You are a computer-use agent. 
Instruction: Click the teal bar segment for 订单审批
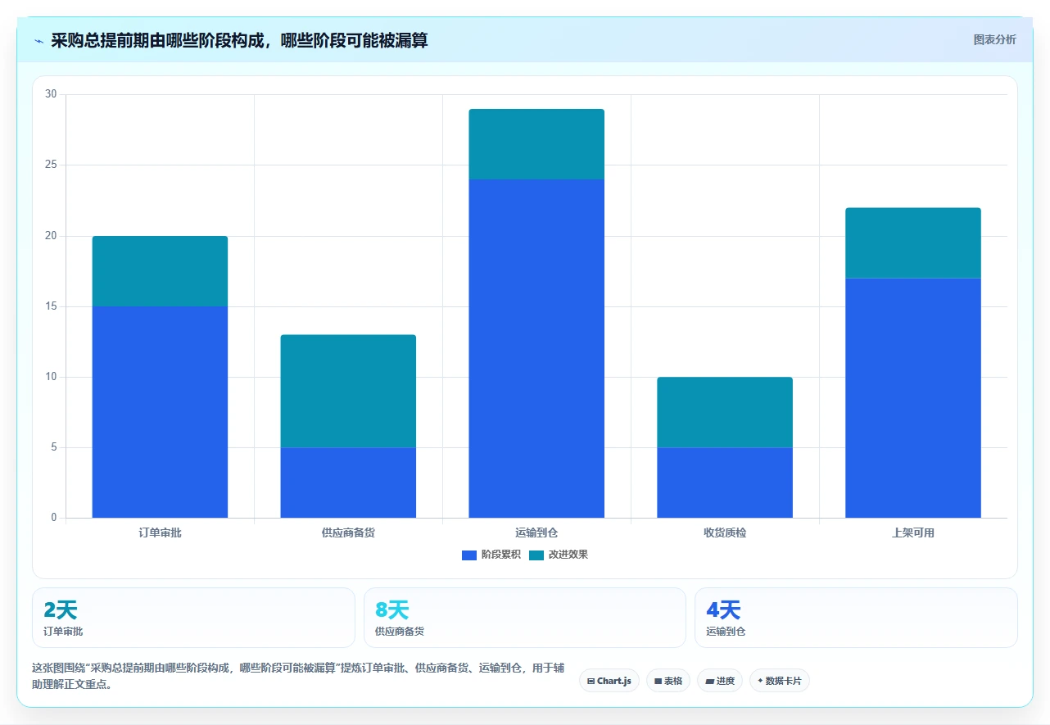coord(160,271)
